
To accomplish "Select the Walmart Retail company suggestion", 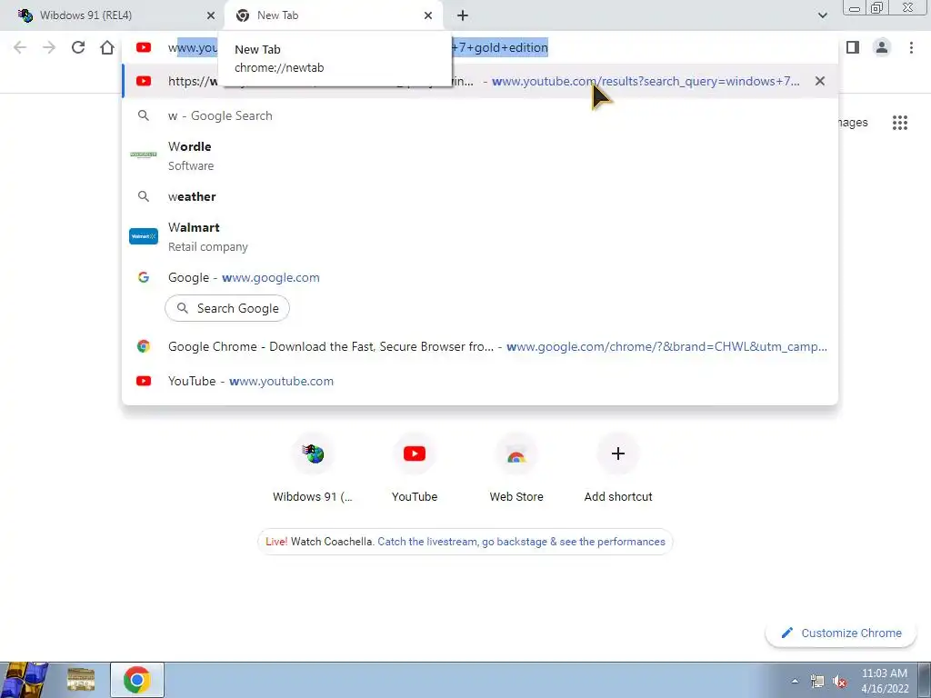I will (480, 236).
